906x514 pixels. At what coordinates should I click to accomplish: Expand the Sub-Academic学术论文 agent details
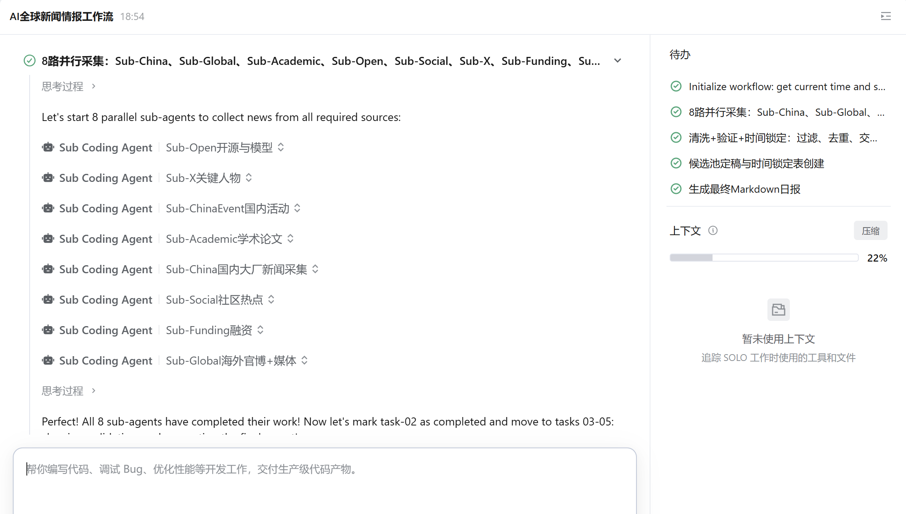290,239
